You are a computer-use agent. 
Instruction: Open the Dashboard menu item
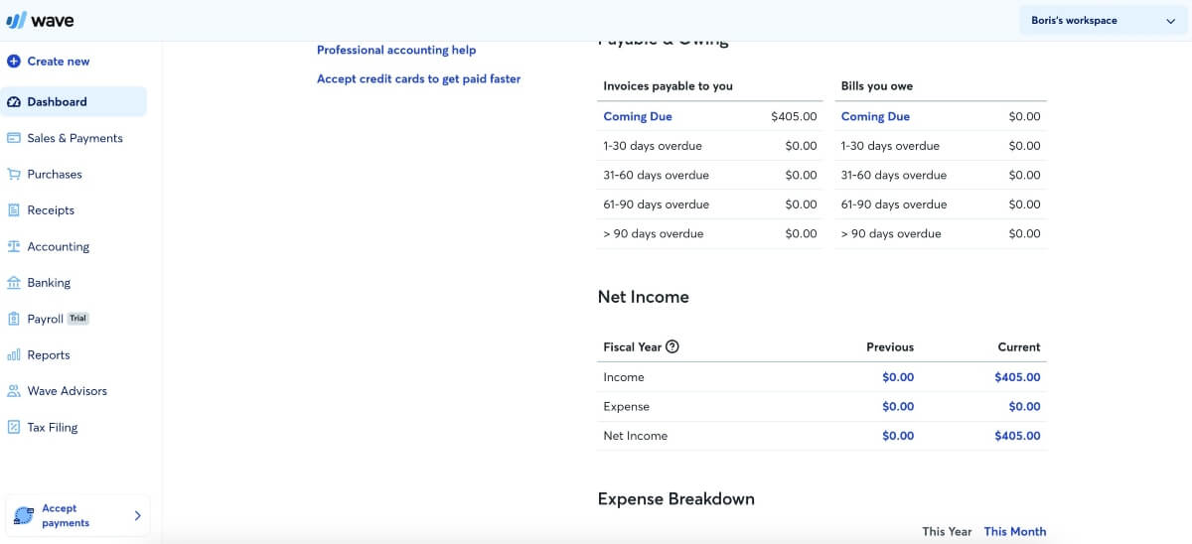(74, 101)
